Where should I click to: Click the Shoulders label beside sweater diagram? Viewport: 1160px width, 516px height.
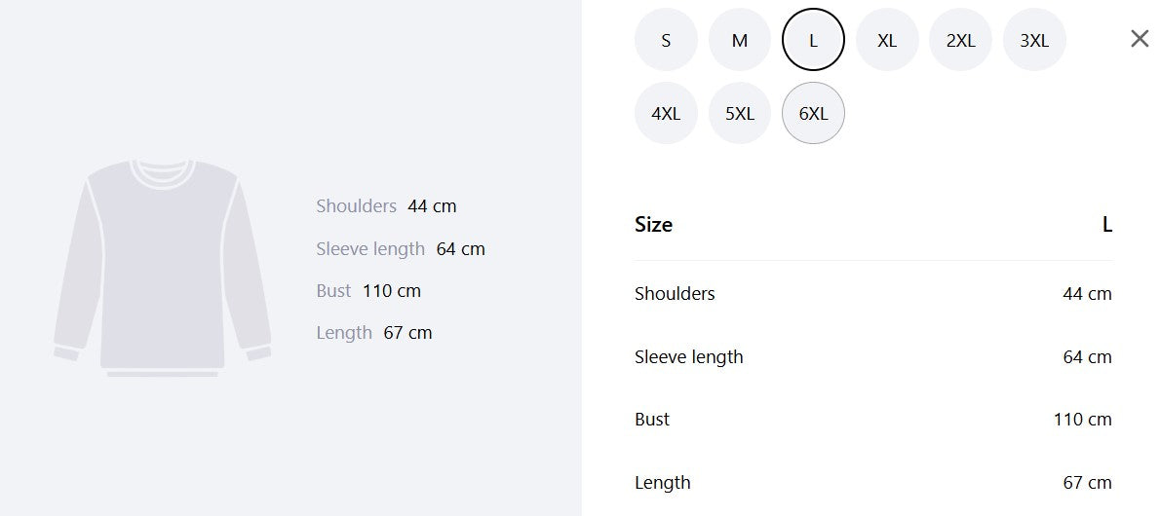(x=356, y=206)
